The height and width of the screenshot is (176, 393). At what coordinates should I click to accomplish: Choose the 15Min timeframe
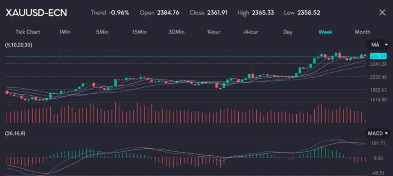click(x=139, y=32)
